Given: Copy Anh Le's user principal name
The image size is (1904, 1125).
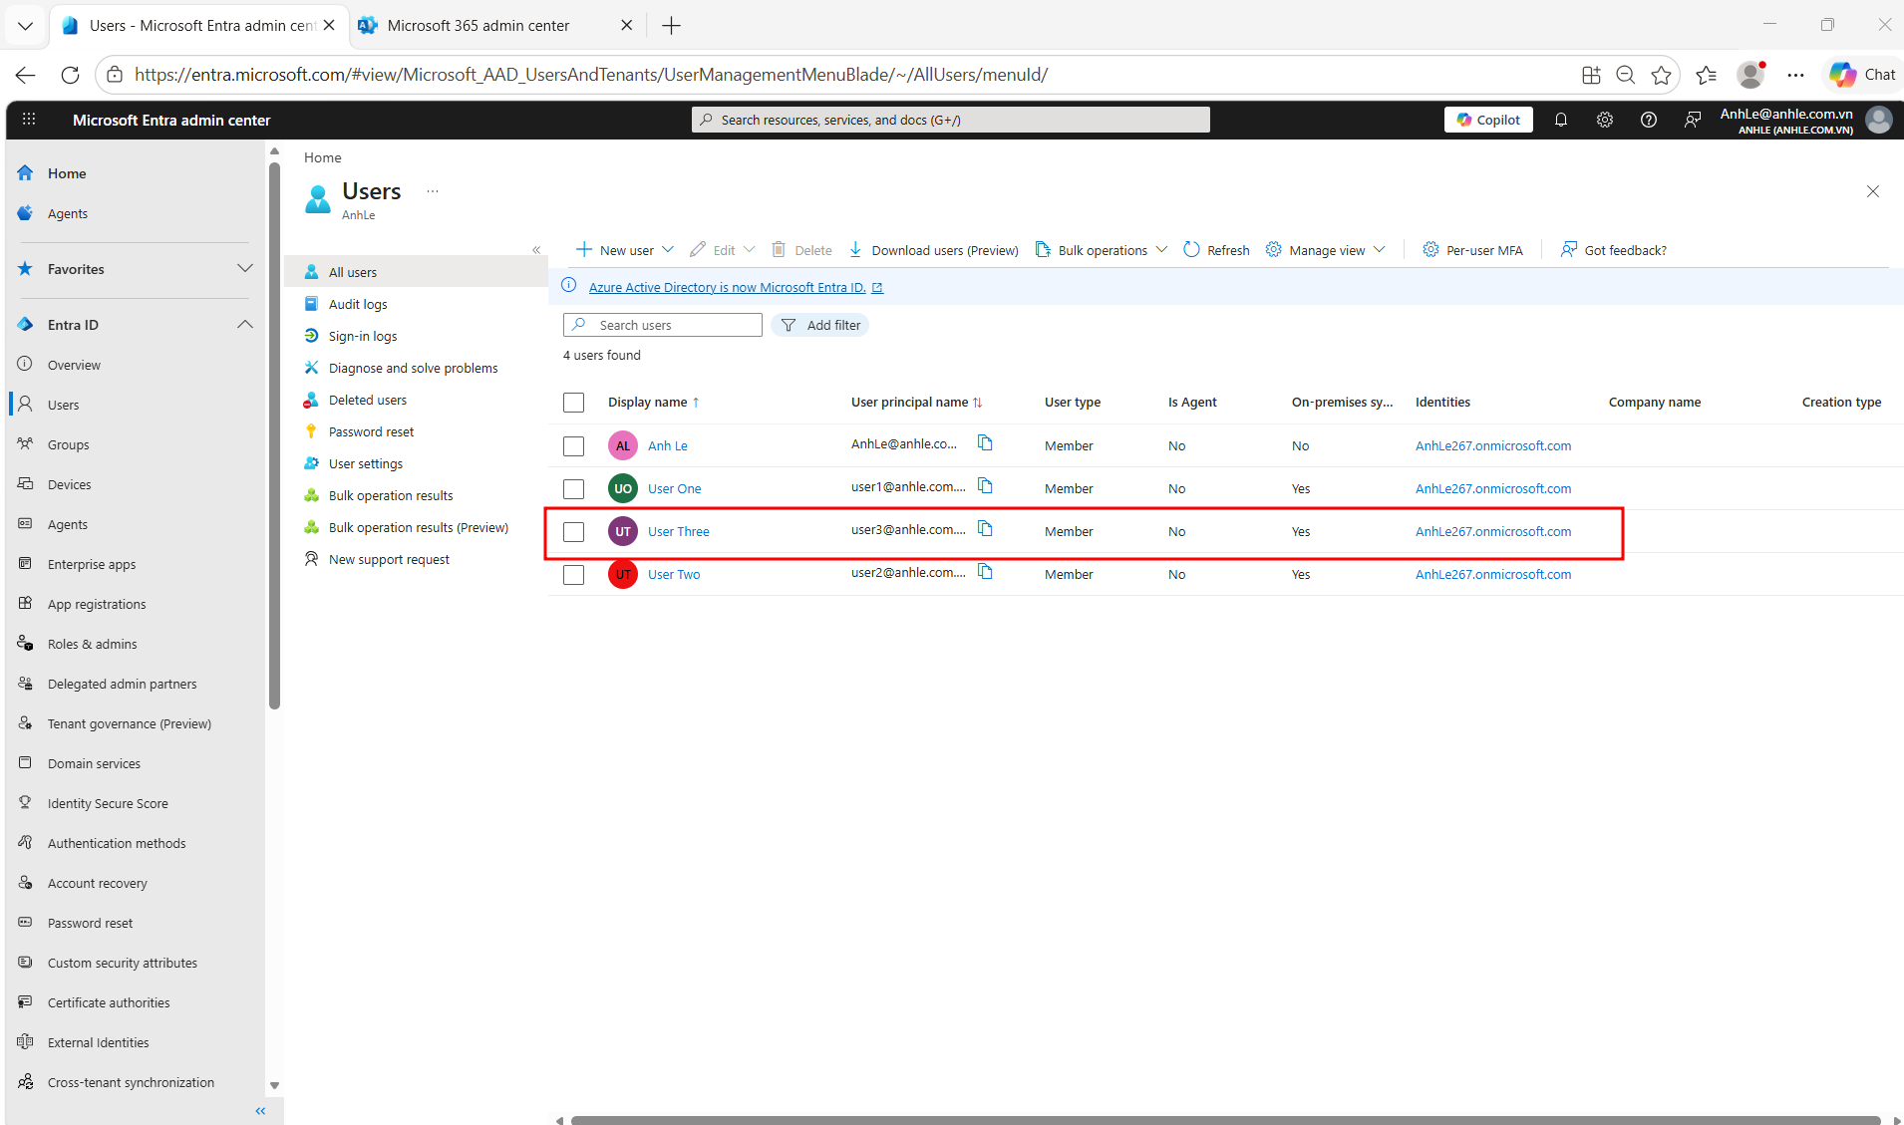Looking at the screenshot, I should (985, 443).
